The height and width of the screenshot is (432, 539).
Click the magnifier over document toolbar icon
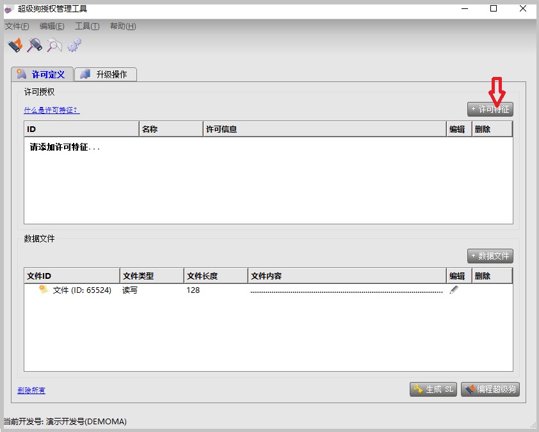[x=54, y=45]
